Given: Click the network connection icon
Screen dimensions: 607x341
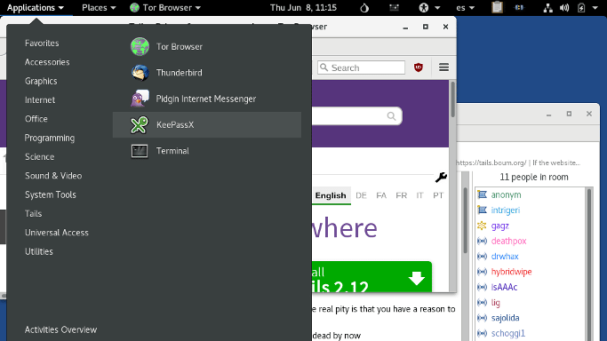Looking at the screenshot, I should [x=547, y=8].
